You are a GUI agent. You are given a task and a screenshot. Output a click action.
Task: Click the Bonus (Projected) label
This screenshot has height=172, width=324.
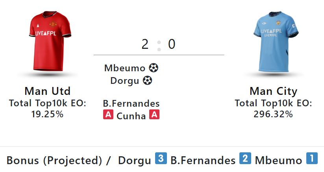pyautogui.click(x=55, y=160)
